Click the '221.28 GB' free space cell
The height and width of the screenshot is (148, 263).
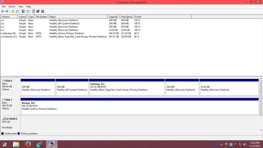pyautogui.click(x=126, y=33)
